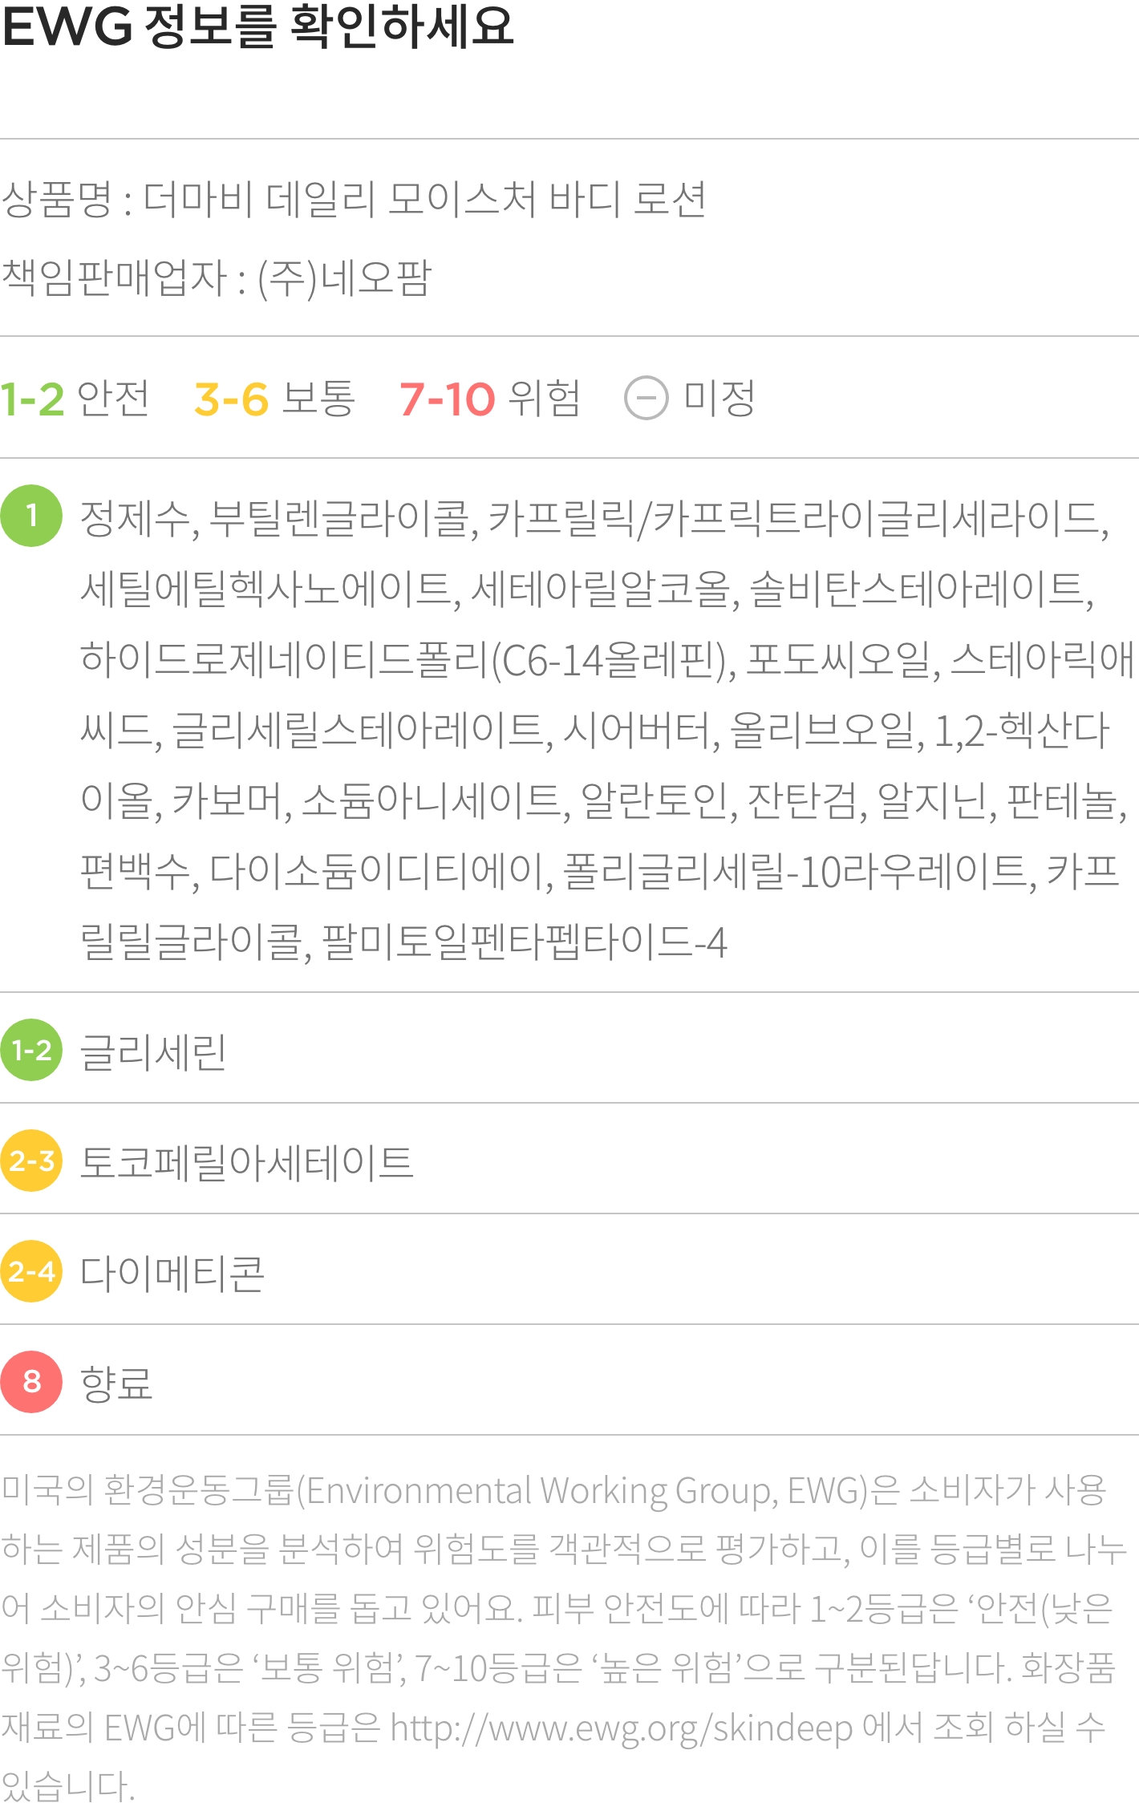Select the 토코페릴아세테이트 ingredient
Image resolution: width=1139 pixels, height=1811 pixels.
[x=247, y=1162]
